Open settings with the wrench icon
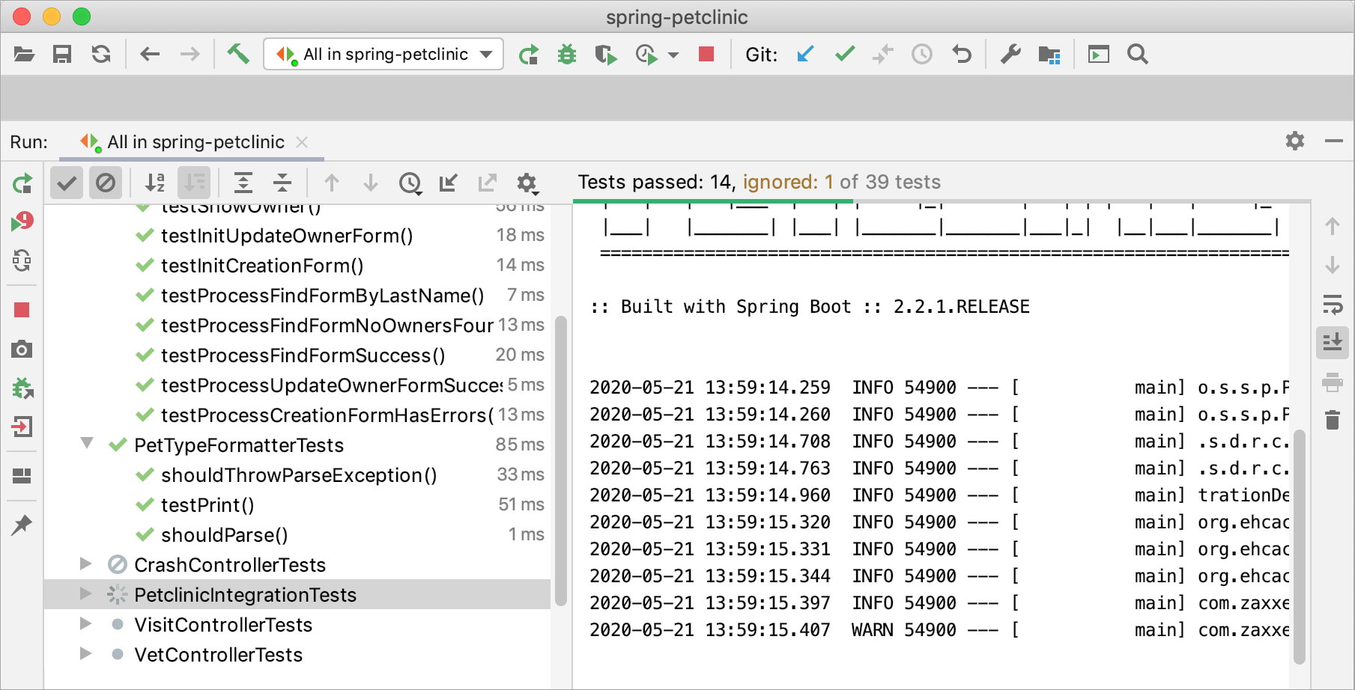Image resolution: width=1355 pixels, height=690 pixels. (x=1010, y=54)
